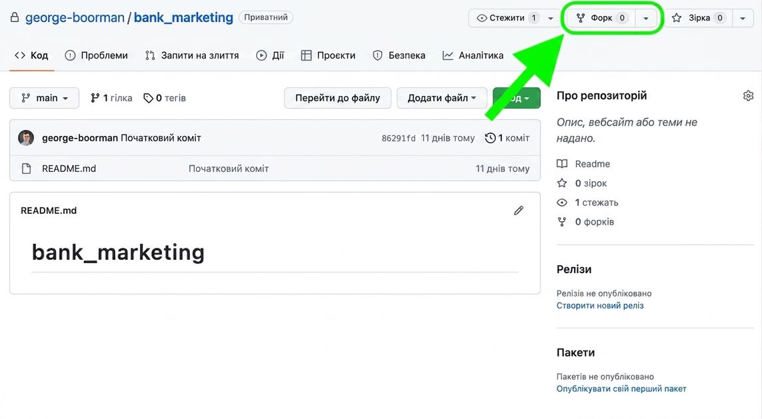Screen dimensions: 762x419
Task: Click the README.md panel header title
Action: (x=49, y=210)
